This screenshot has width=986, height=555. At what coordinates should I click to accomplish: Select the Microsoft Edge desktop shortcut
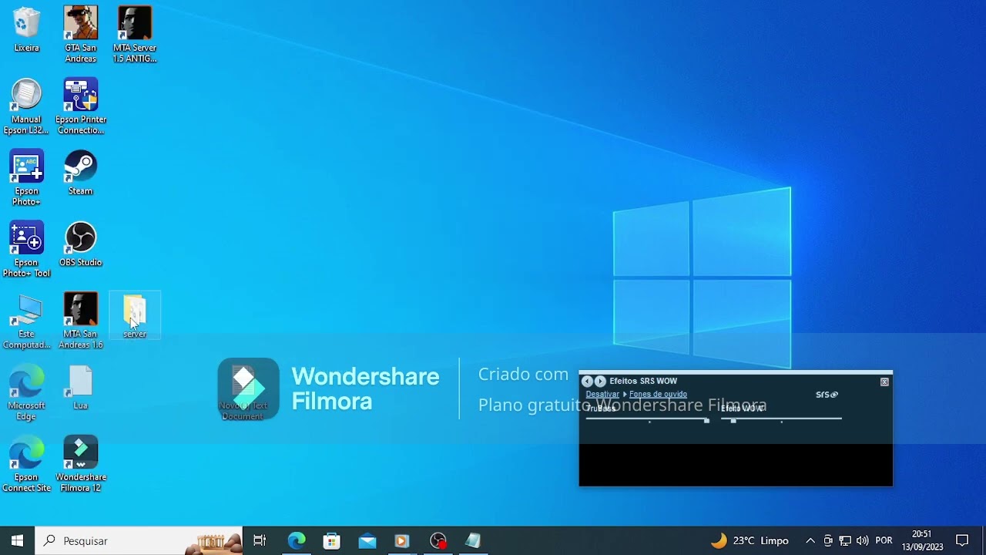pos(26,393)
